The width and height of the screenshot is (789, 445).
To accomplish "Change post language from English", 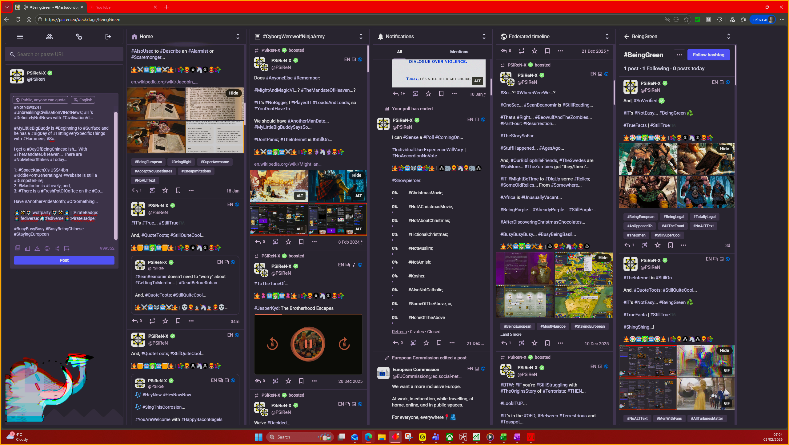I will coord(83,100).
